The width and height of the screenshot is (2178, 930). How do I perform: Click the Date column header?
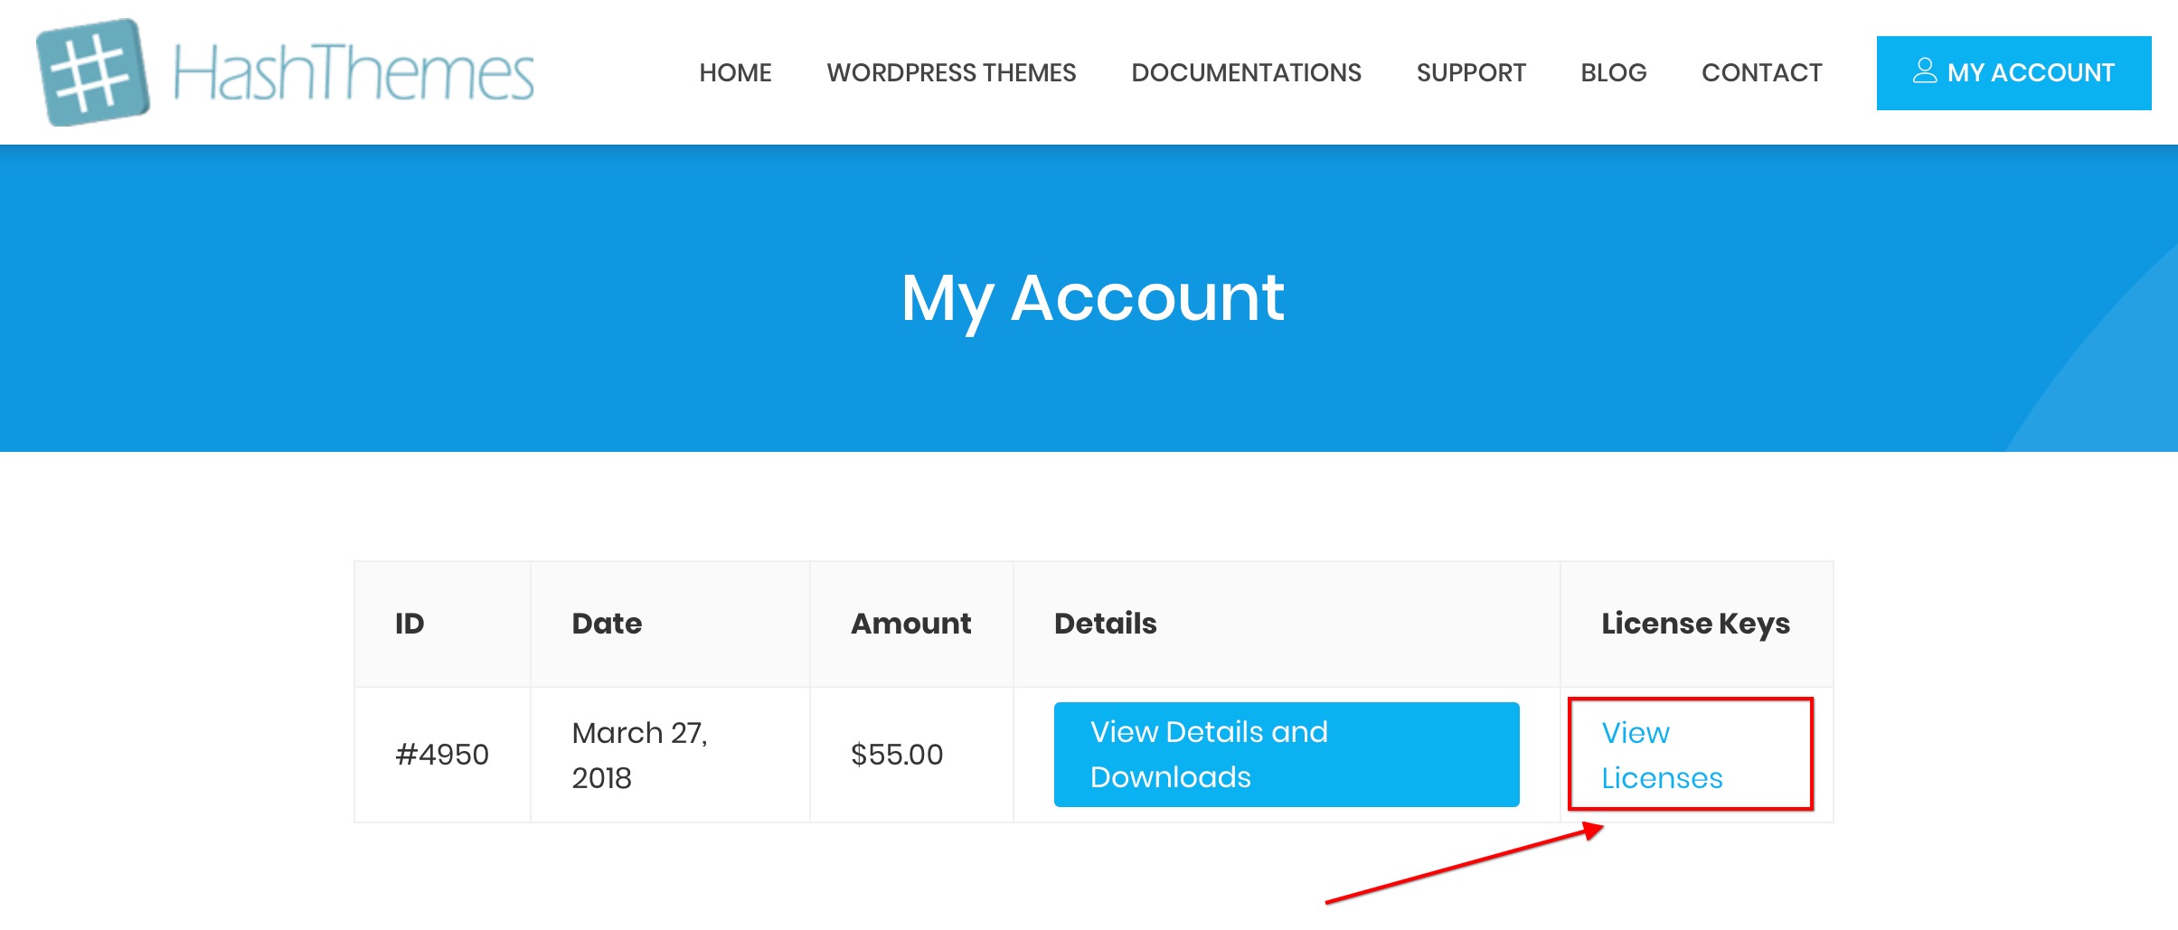[607, 624]
